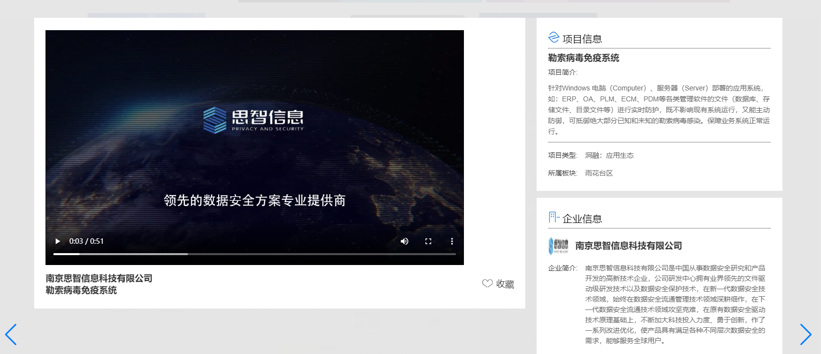Go to next project with right arrow
Viewport: 821px width, 354px height.
[806, 335]
